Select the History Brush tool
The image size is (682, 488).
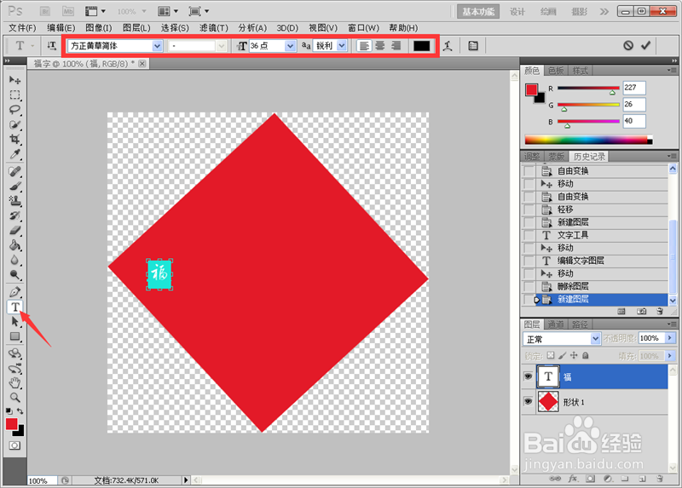pos(14,215)
